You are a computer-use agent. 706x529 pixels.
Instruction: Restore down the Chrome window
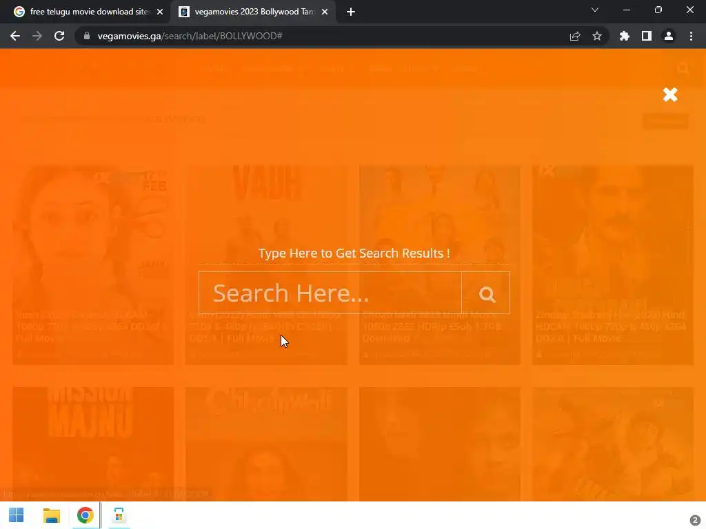(658, 10)
